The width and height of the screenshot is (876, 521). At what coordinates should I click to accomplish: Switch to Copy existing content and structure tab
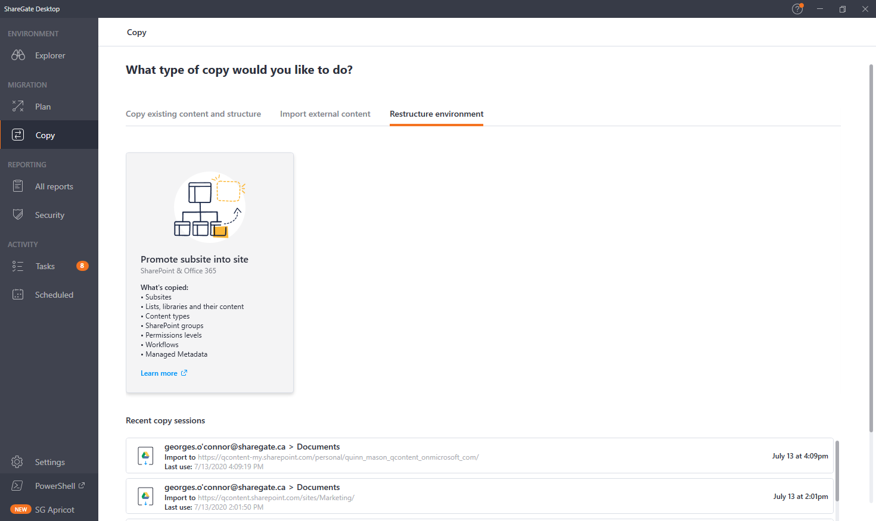click(193, 114)
